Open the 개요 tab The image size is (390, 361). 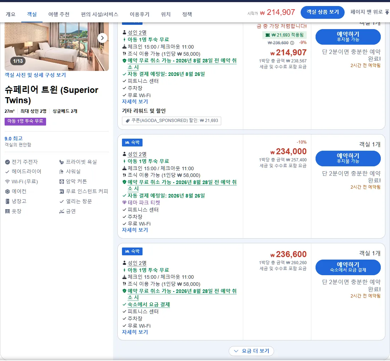tap(10, 14)
